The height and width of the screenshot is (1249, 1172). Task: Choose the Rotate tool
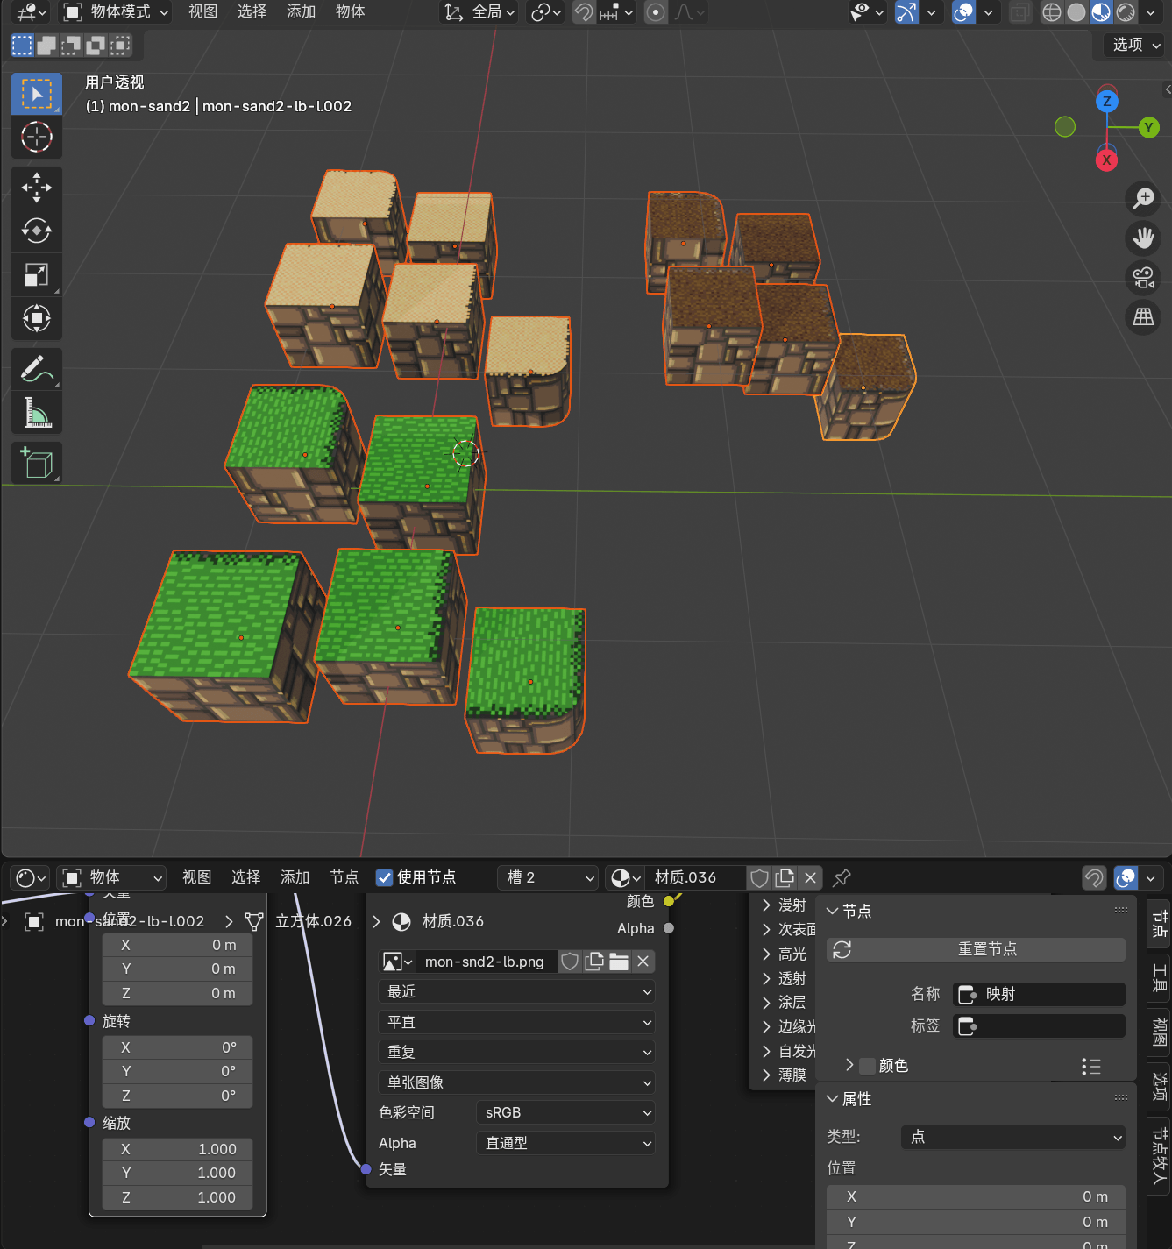coord(37,231)
